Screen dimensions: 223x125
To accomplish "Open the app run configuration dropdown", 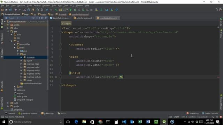I will [x=63, y=10].
